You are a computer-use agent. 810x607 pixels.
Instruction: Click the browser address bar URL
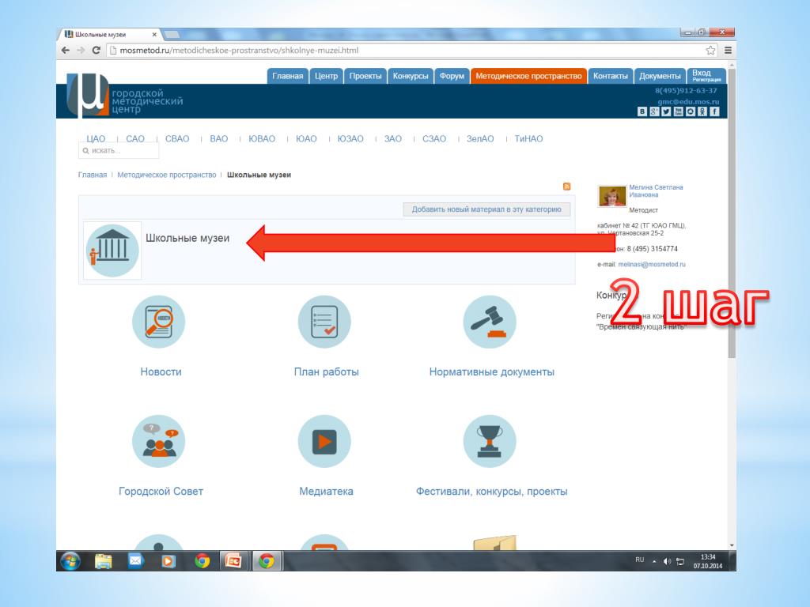239,50
